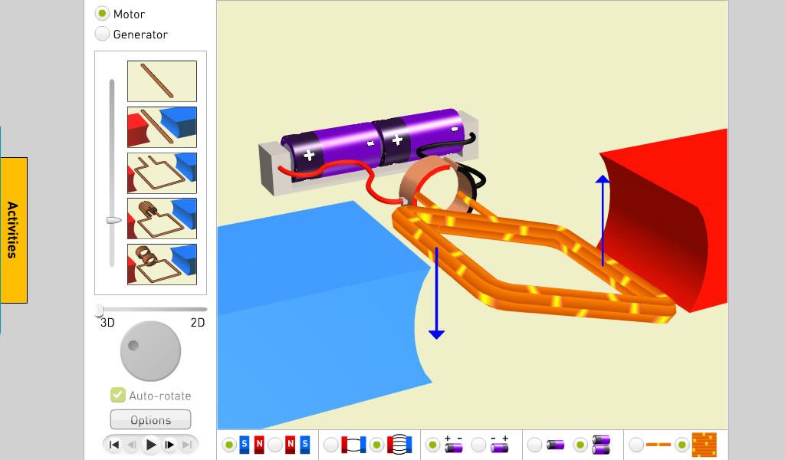This screenshot has width=785, height=460.
Task: Click the Auto-rotate label text
Action: (x=160, y=396)
